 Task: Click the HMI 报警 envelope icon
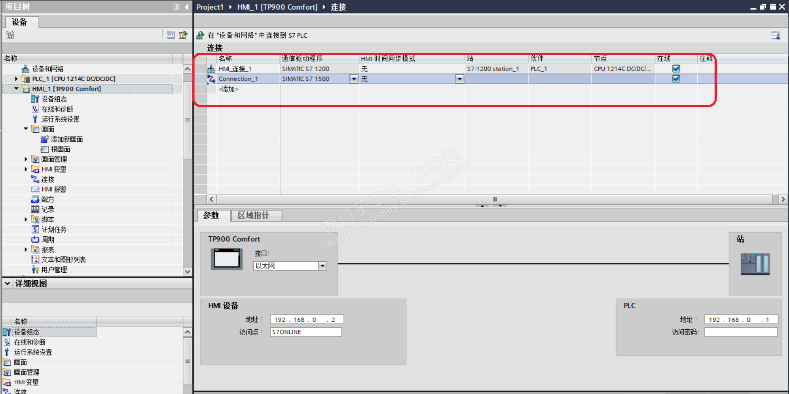pos(35,189)
